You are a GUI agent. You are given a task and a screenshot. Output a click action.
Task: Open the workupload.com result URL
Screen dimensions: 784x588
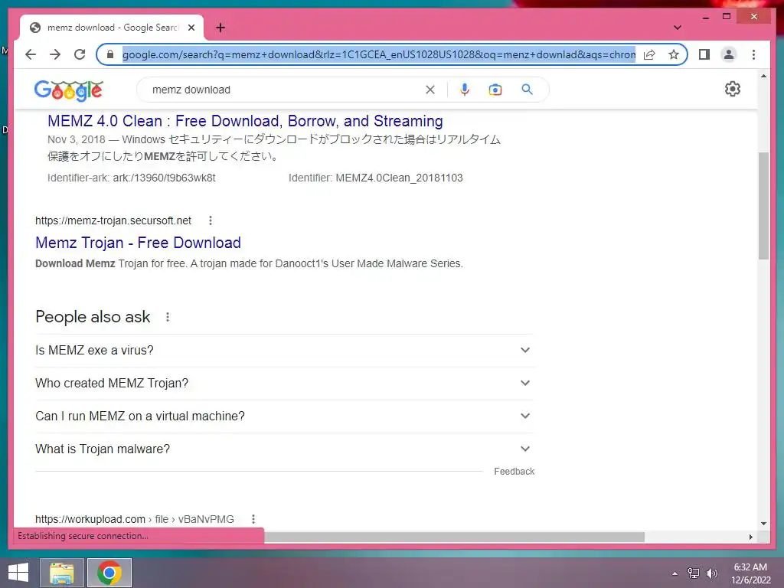tap(135, 519)
